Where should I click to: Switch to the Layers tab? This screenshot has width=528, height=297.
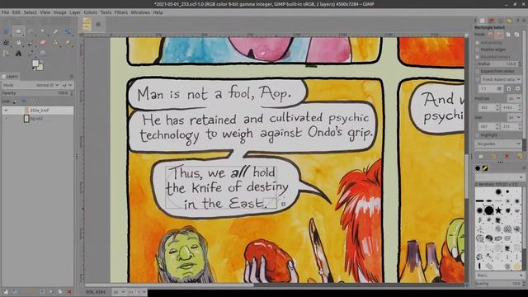10,77
